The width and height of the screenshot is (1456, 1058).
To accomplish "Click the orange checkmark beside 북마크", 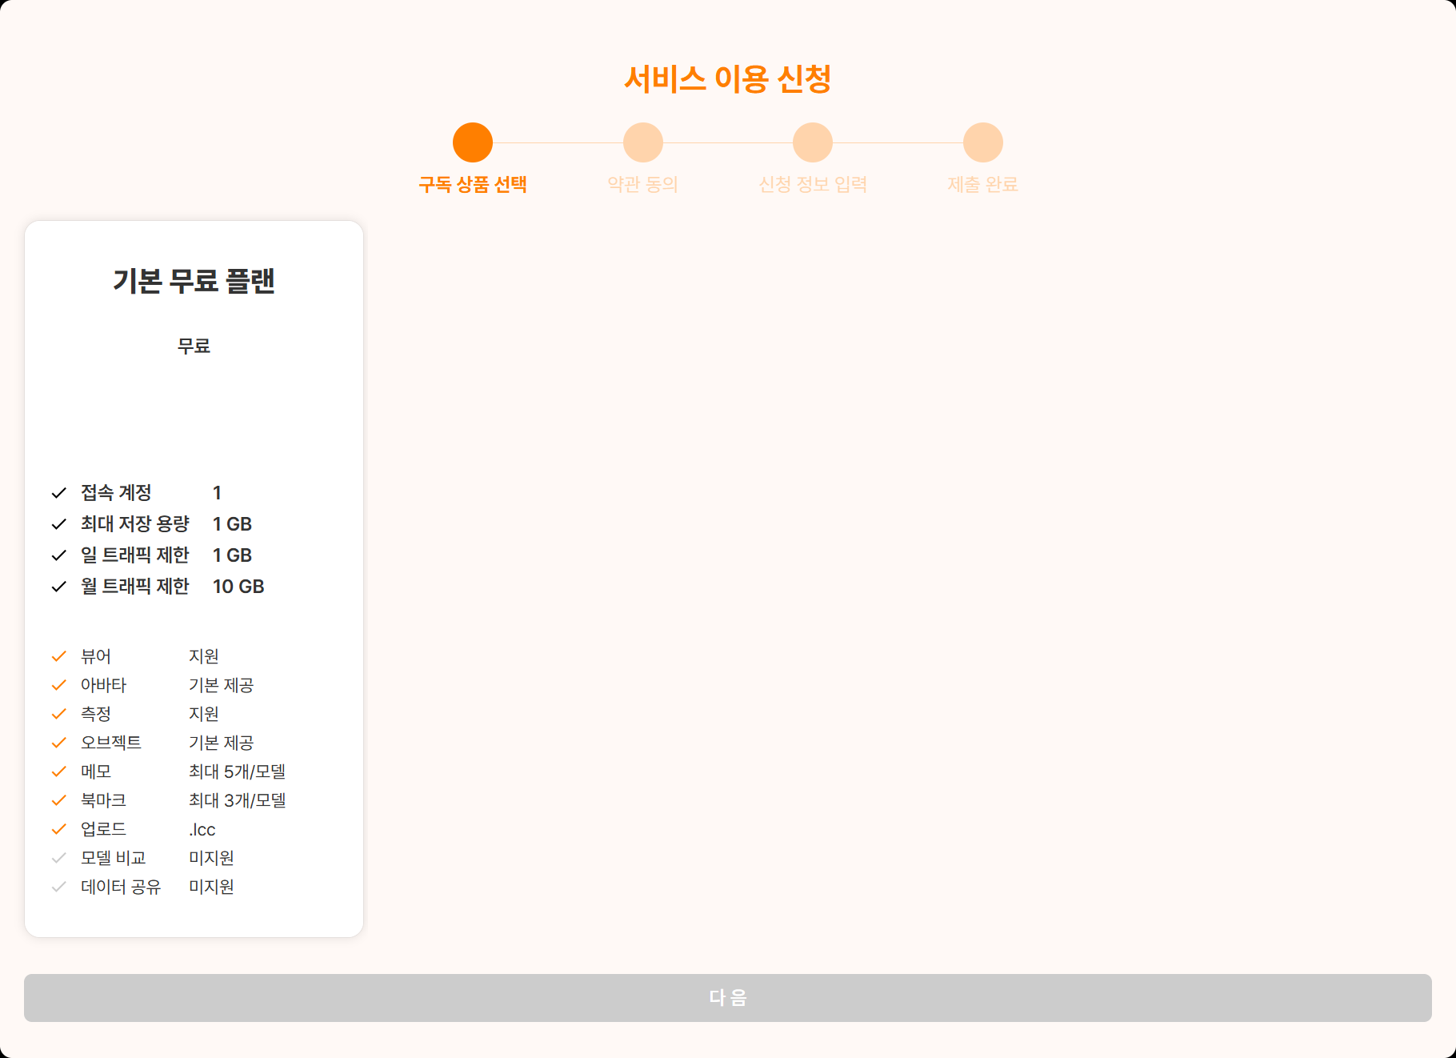I will (58, 800).
